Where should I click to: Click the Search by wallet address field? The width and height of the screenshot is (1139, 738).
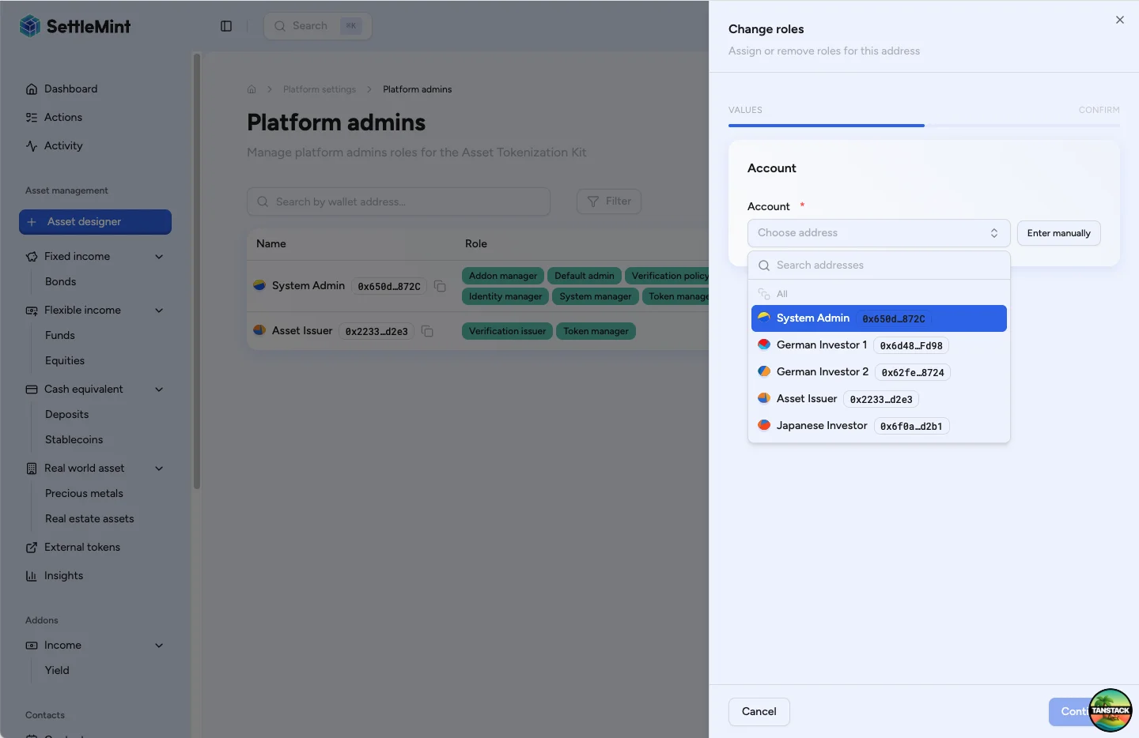click(x=397, y=201)
